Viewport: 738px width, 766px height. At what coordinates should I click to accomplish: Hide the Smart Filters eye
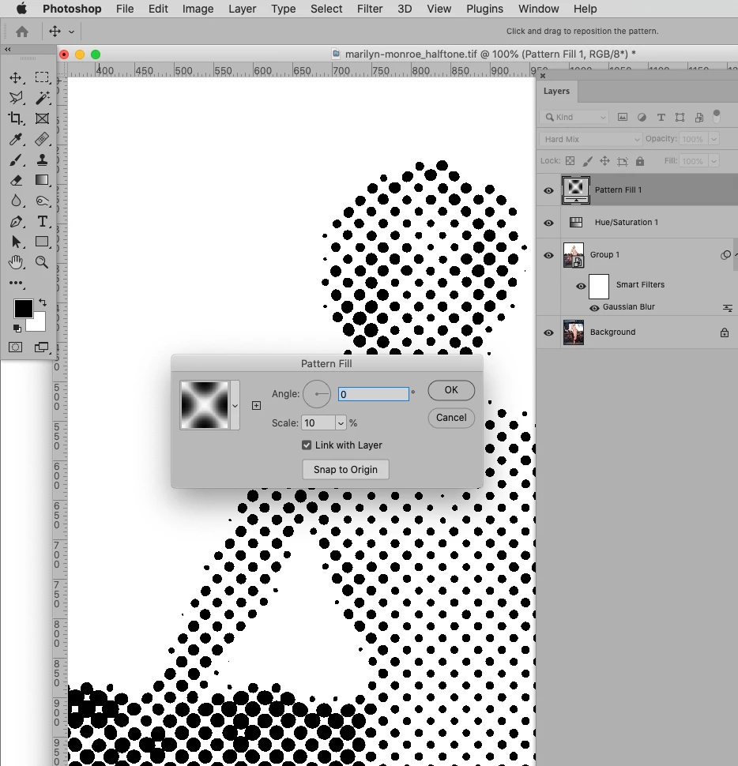581,287
